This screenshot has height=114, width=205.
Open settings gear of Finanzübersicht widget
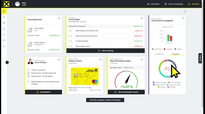pyautogui.click(x=59, y=18)
